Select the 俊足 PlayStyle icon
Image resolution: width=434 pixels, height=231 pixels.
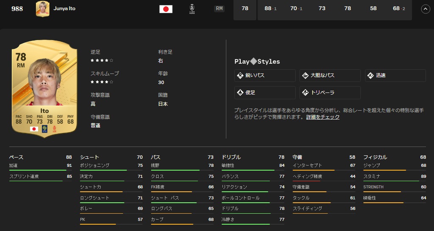coord(240,92)
